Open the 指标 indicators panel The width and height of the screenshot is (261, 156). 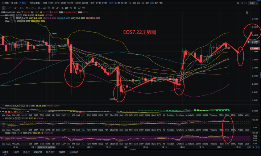[6, 3]
